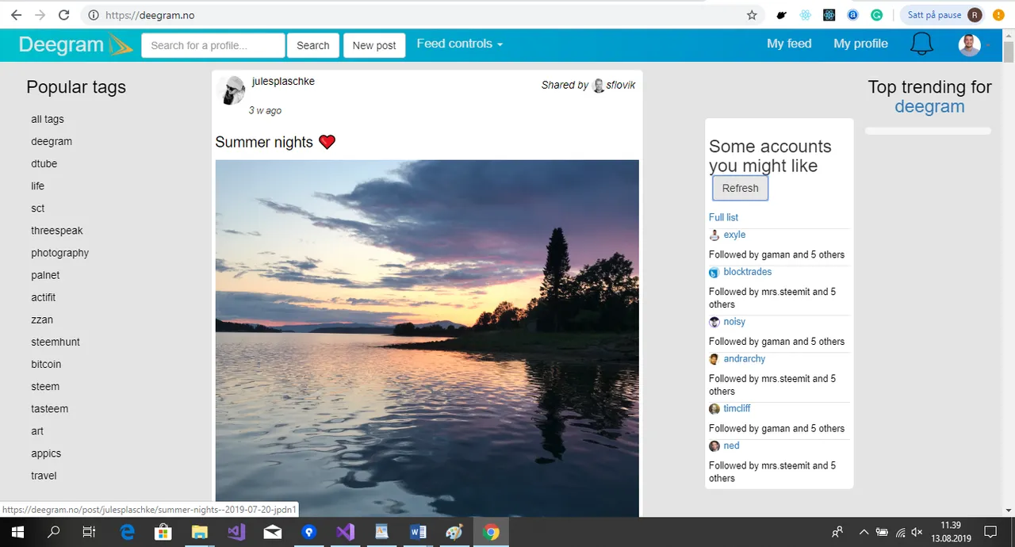Viewport: 1015px width, 547px height.
Task: Open File Explorer from the taskbar
Action: click(199, 532)
